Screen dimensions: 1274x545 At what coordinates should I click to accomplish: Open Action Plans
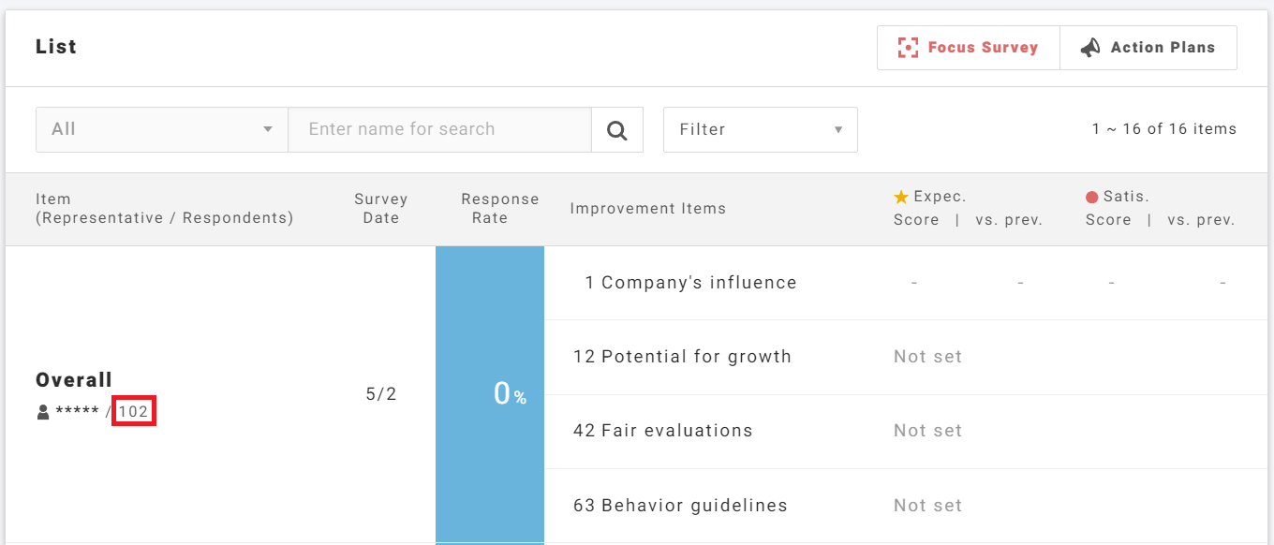[1162, 48]
